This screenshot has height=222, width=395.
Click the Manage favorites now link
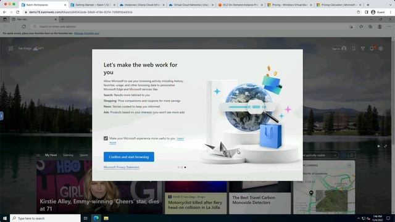pos(86,33)
